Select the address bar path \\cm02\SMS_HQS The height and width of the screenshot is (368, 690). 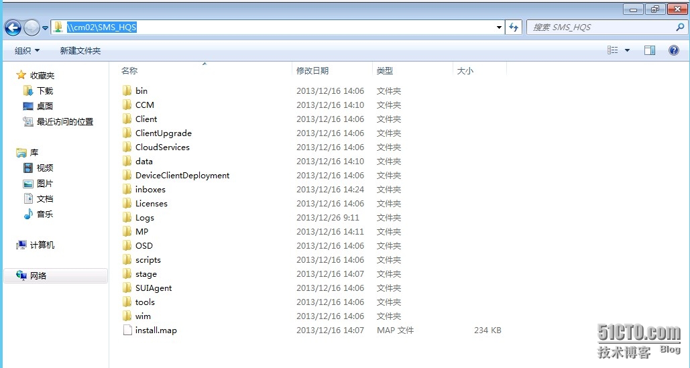(x=102, y=27)
